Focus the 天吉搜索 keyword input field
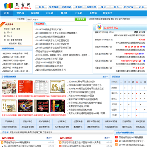This screenshot has height=147, width=147. [x=51, y=20]
